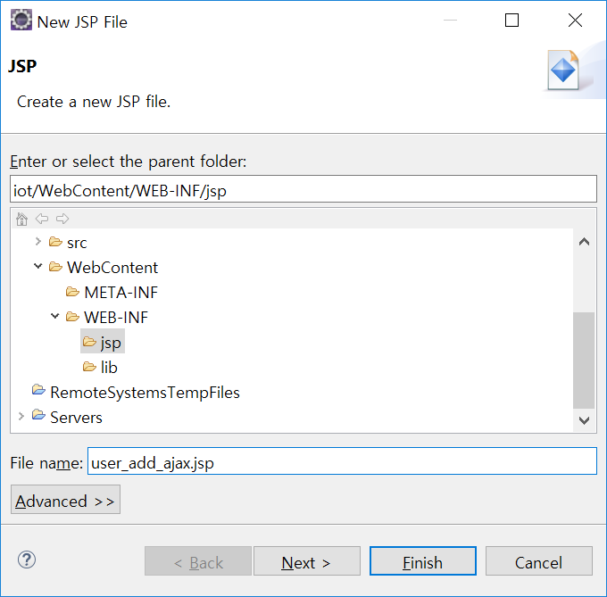Image resolution: width=607 pixels, height=597 pixels.
Task: Select the META-INF tree item
Action: coord(121,293)
